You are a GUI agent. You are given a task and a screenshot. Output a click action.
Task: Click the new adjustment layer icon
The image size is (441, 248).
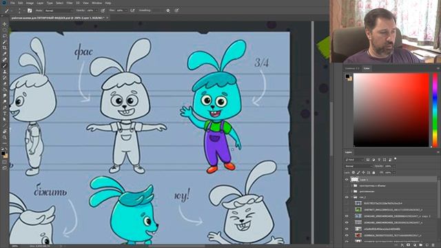pos(415,245)
